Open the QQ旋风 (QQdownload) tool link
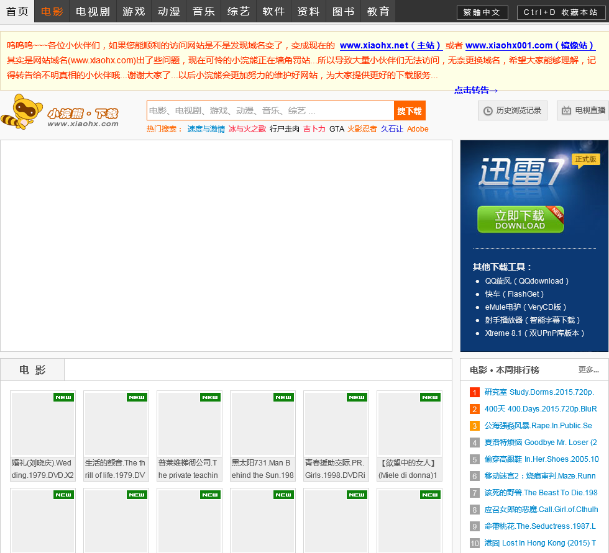Screen dimensions: 609x553 point(527,281)
